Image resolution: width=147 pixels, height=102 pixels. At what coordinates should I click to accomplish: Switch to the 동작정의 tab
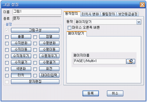tap(72, 14)
